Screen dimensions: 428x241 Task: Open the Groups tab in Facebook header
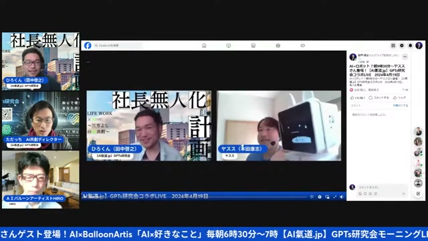click(278, 46)
